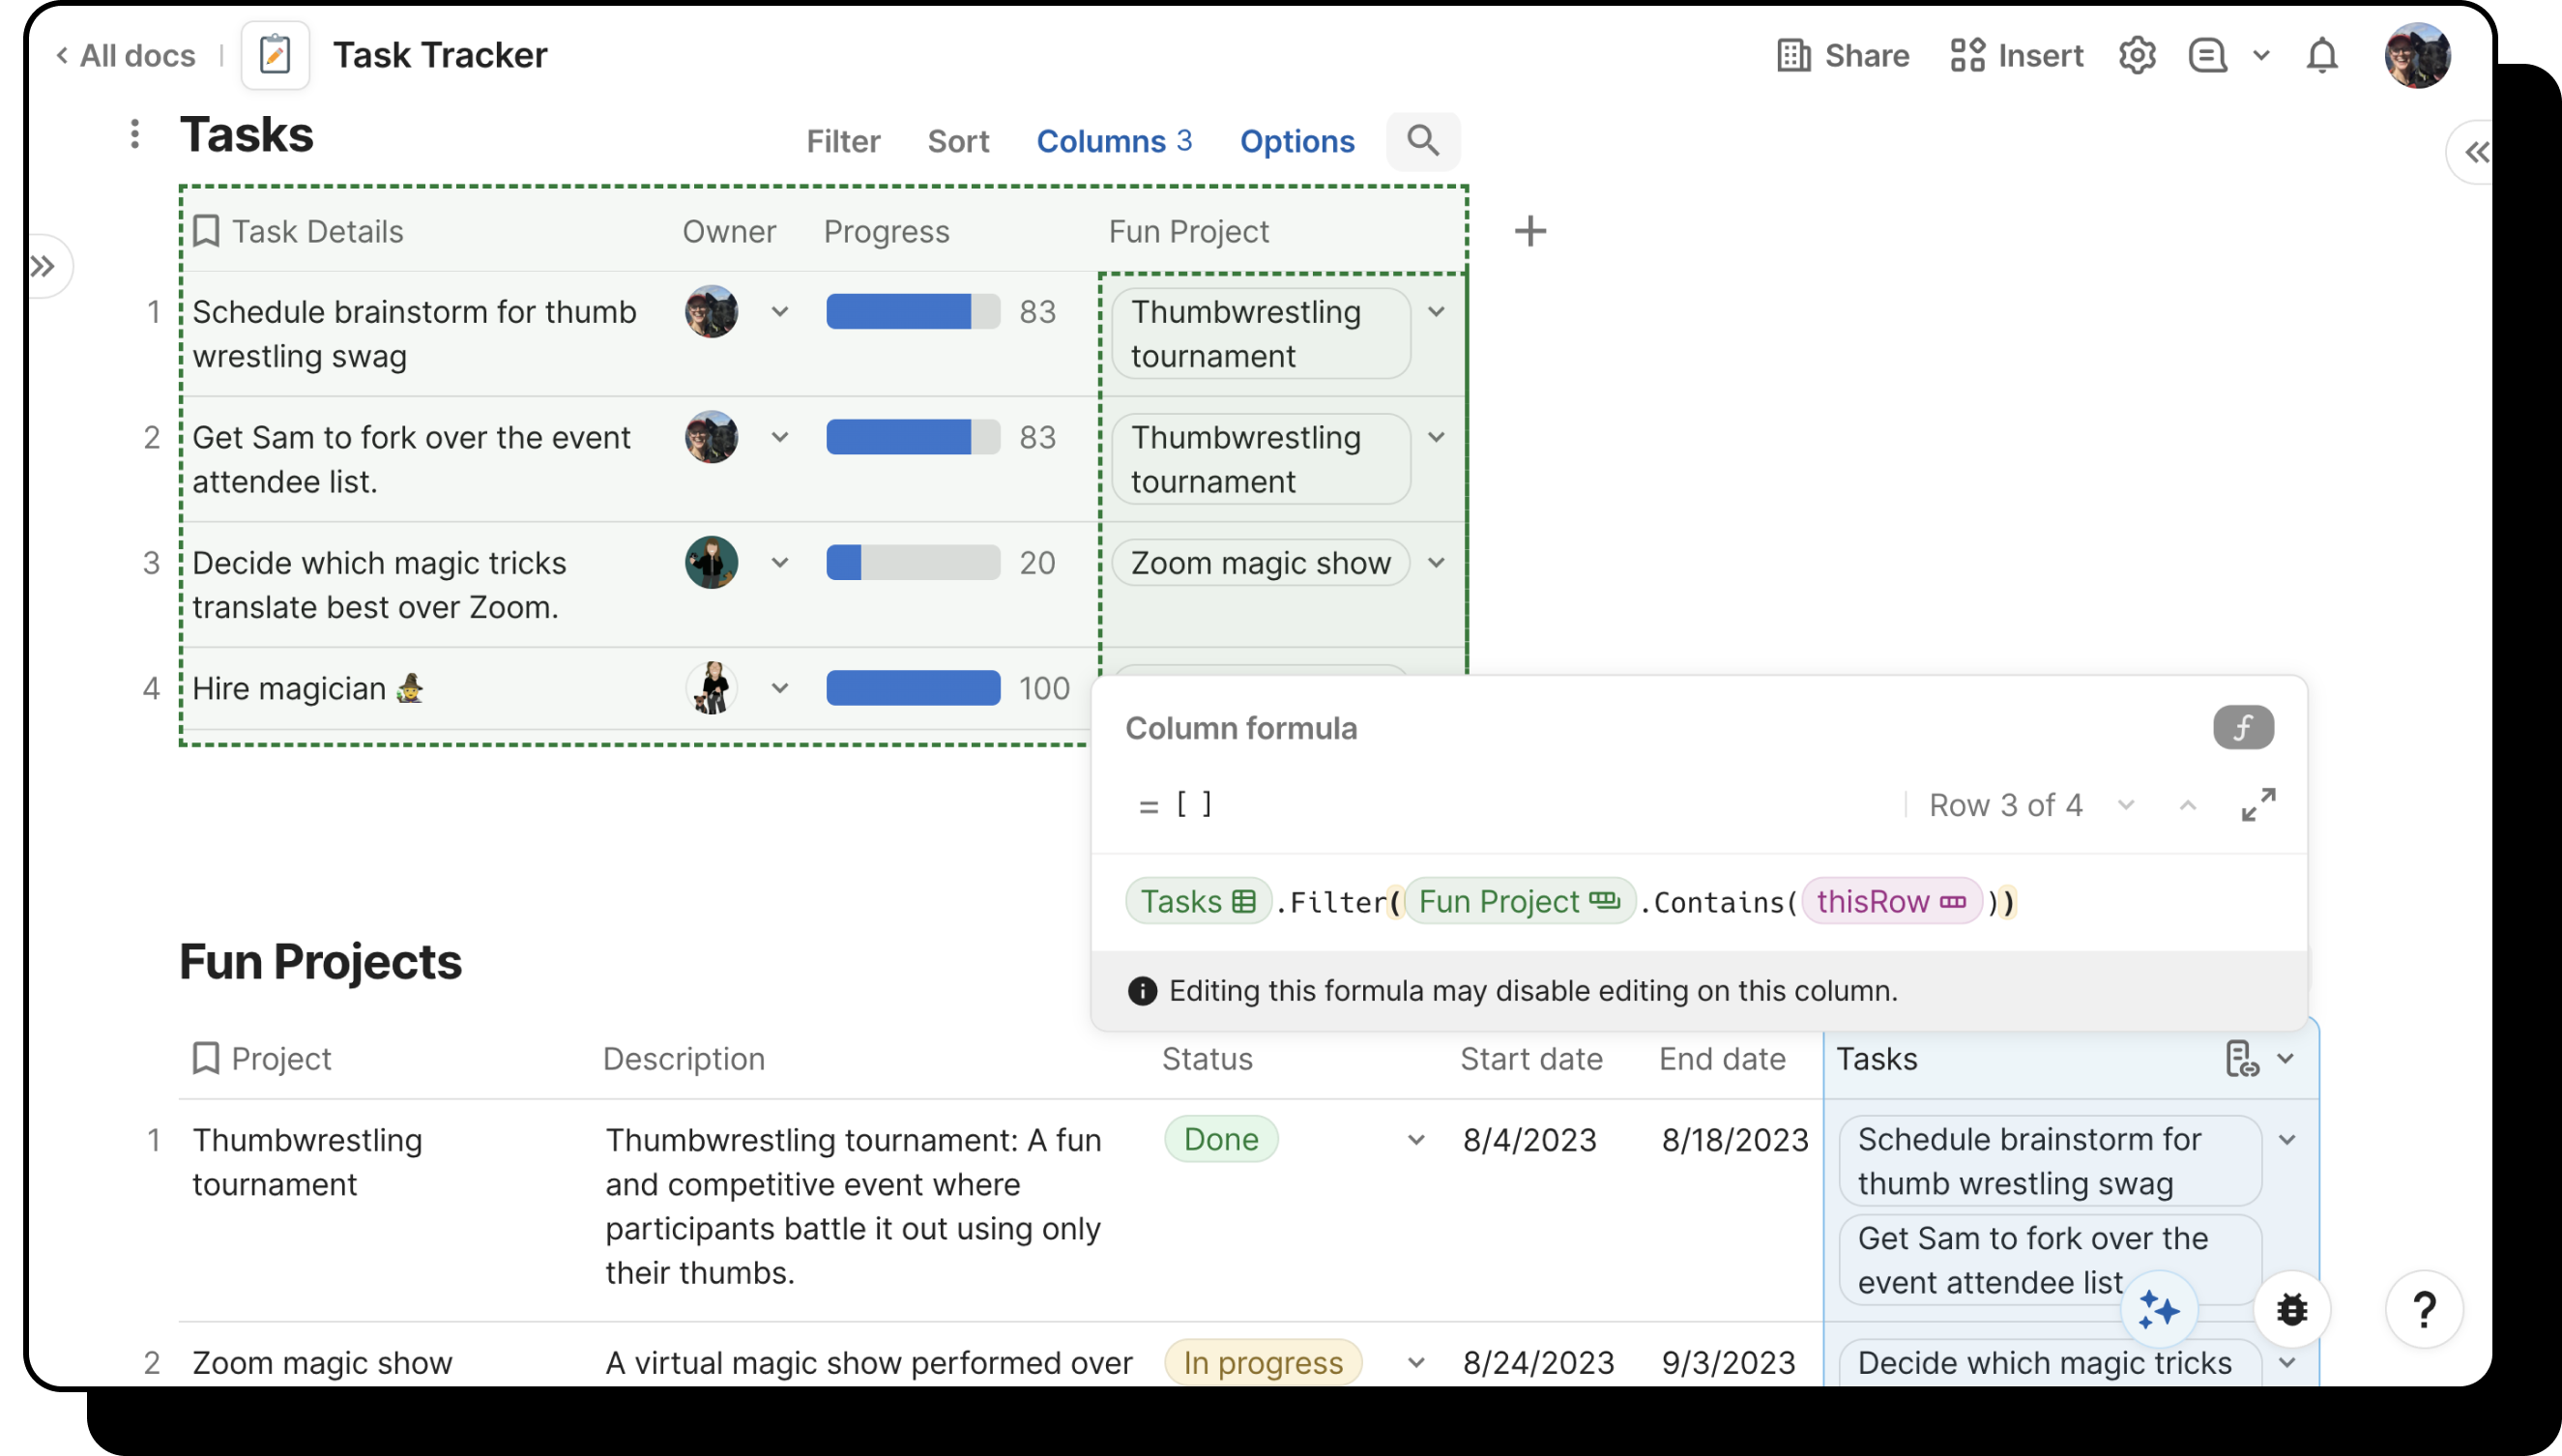Collapse the right side panel arrows
Viewport: 2562px width, 1456px height.
pos(2476,152)
